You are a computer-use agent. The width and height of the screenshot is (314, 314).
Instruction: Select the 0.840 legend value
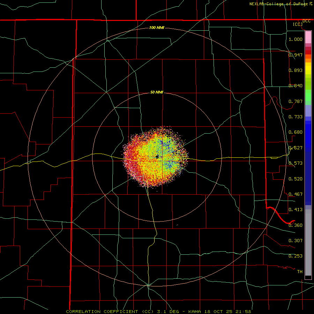coord(296,86)
